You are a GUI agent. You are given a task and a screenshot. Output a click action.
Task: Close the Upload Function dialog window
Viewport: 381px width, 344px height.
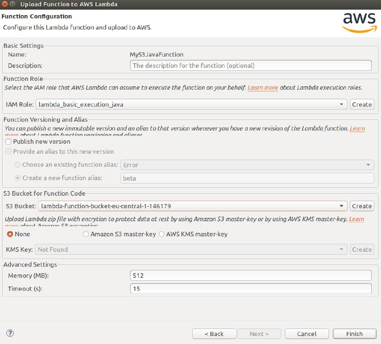click(x=5, y=4)
